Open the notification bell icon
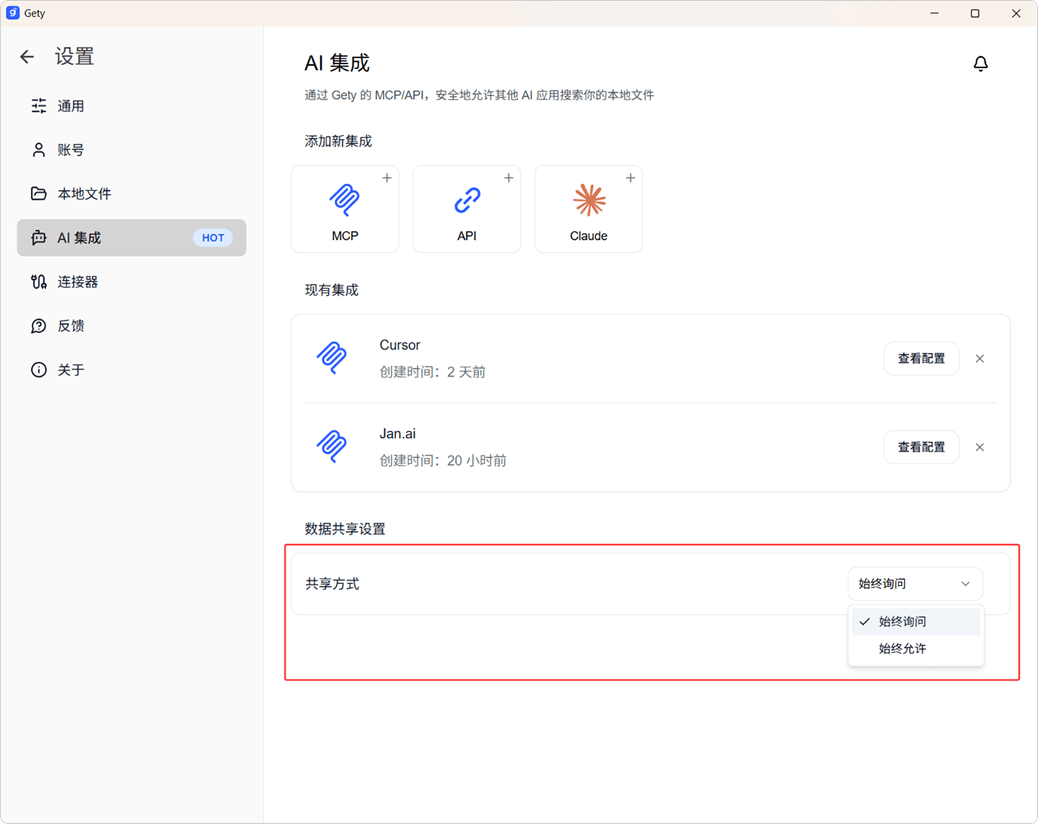Viewport: 1038px width, 824px height. point(980,64)
